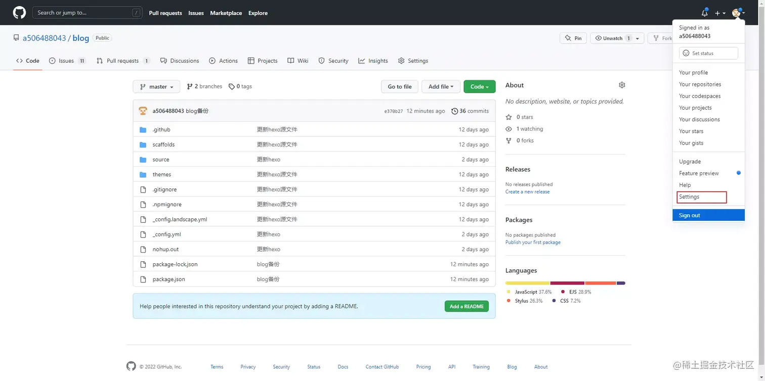Expand the Unwatch options arrow
765x381 pixels.
coord(637,38)
